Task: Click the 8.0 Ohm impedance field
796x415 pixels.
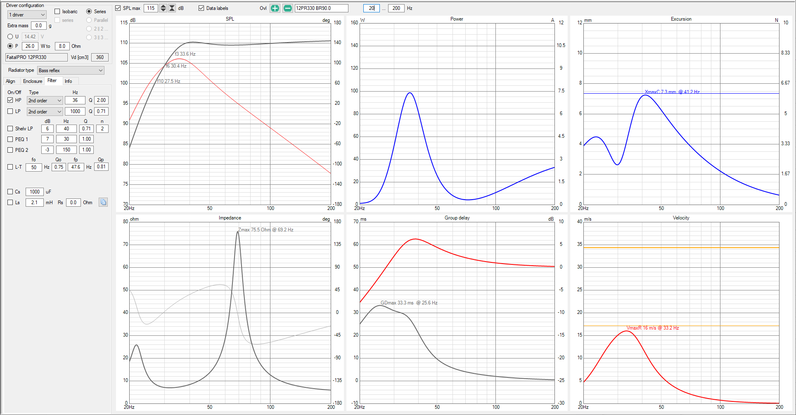Action: [62, 46]
